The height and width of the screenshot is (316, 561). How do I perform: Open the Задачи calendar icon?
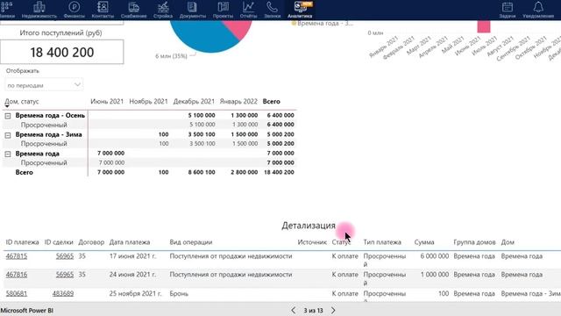pos(508,7)
